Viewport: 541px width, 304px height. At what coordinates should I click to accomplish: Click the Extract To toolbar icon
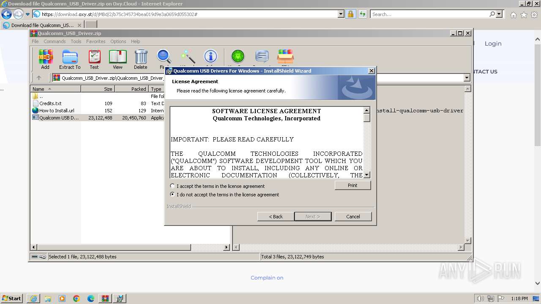(70, 59)
